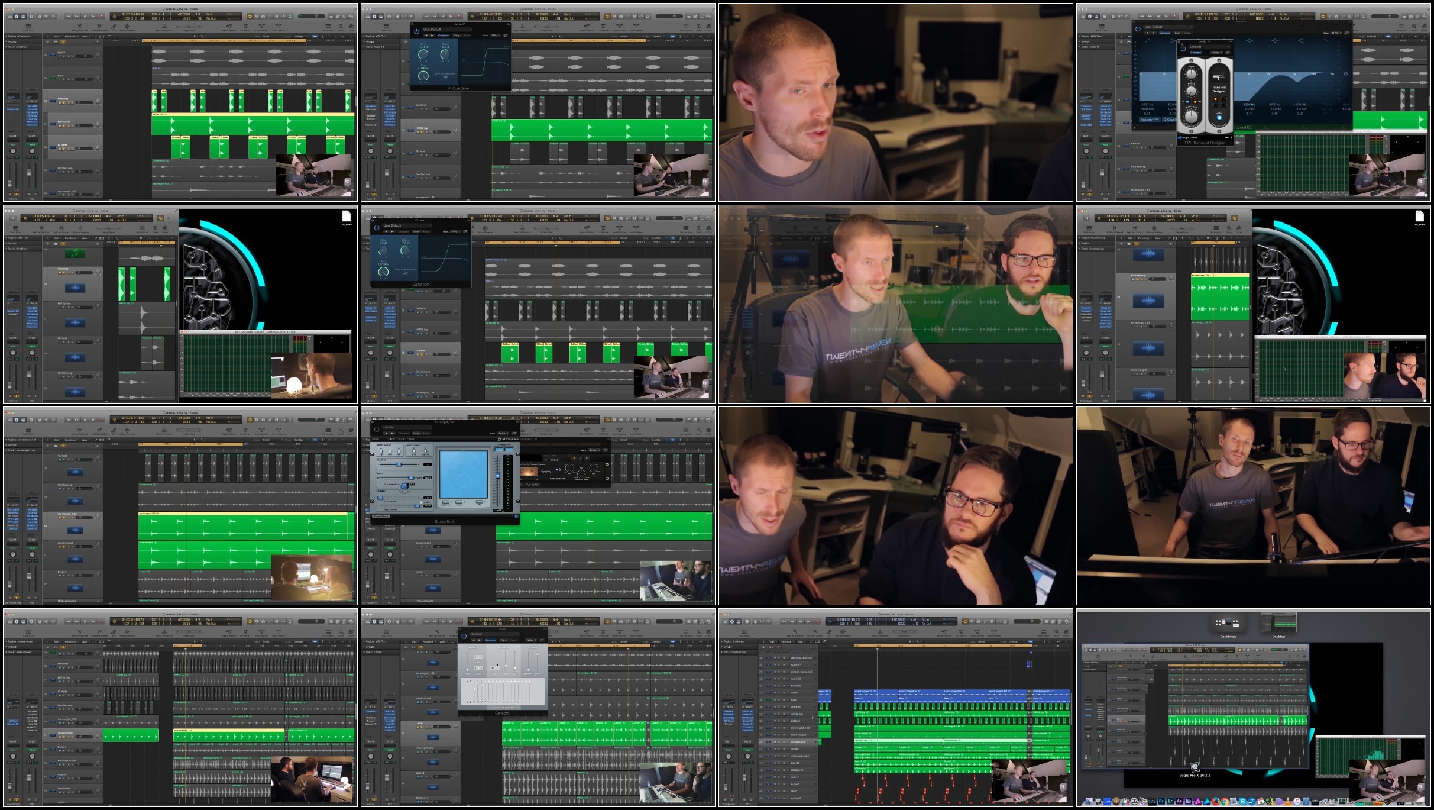Launch After Effects from the Dock

[1179, 801]
